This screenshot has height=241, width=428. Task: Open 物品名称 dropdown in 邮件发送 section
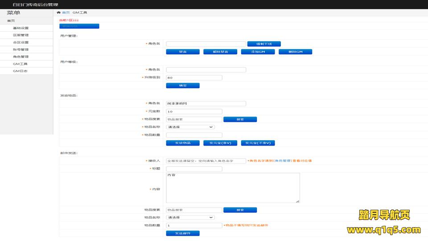(x=191, y=217)
